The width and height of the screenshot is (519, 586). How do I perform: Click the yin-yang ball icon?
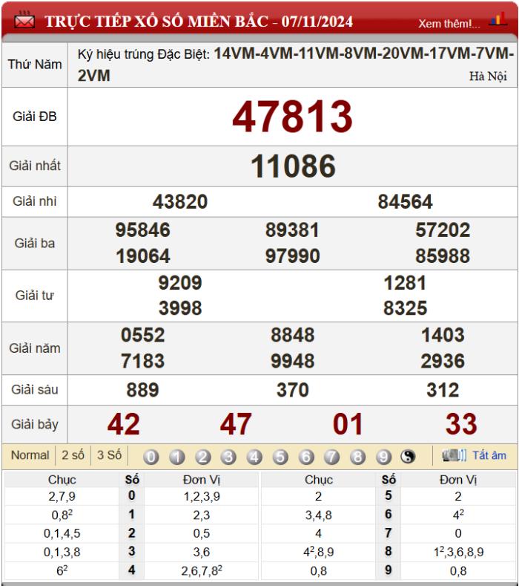[408, 456]
